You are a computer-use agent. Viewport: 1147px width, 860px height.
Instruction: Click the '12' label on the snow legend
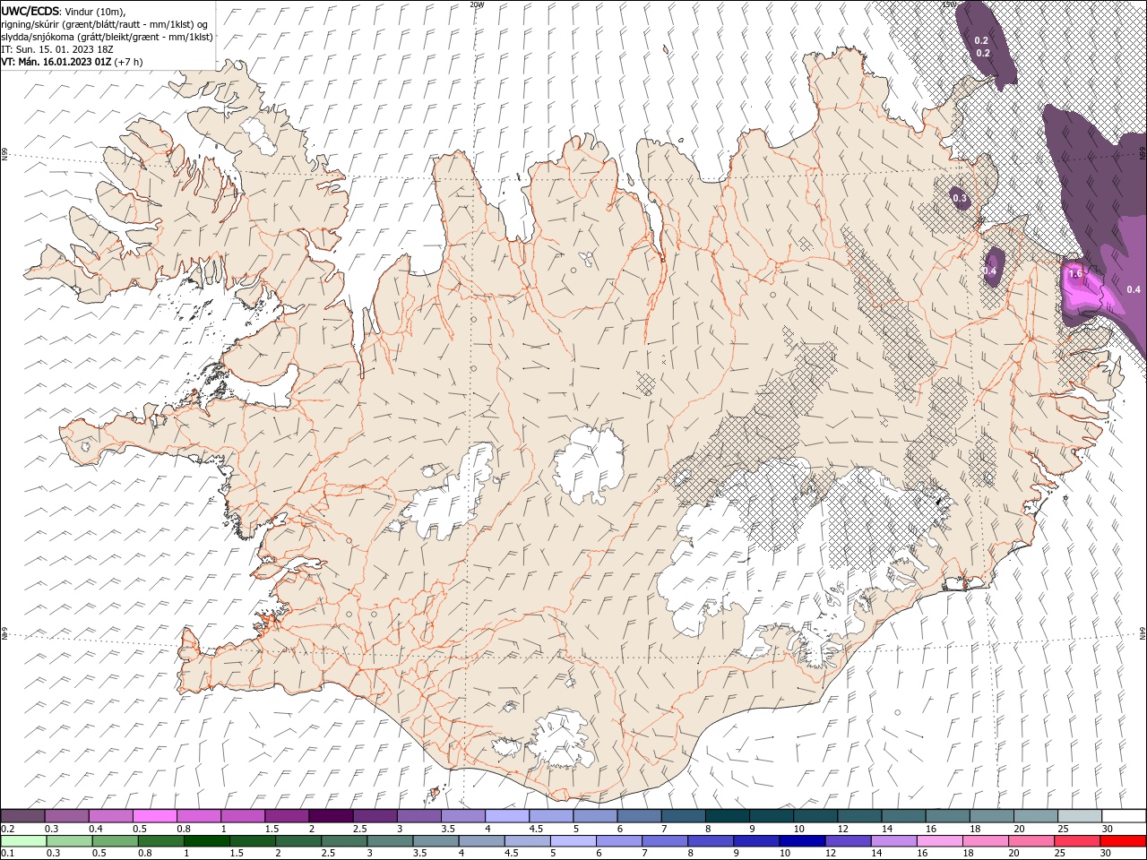(x=842, y=829)
